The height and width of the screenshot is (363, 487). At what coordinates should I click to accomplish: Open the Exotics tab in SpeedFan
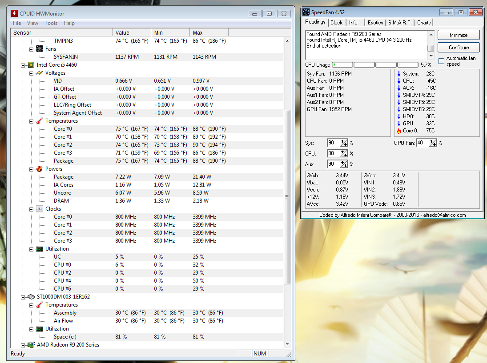tap(375, 23)
